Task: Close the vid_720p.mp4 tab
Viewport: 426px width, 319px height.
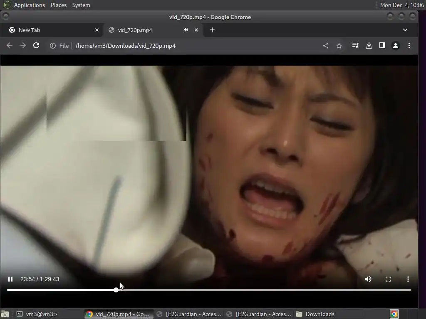Action: [x=196, y=30]
